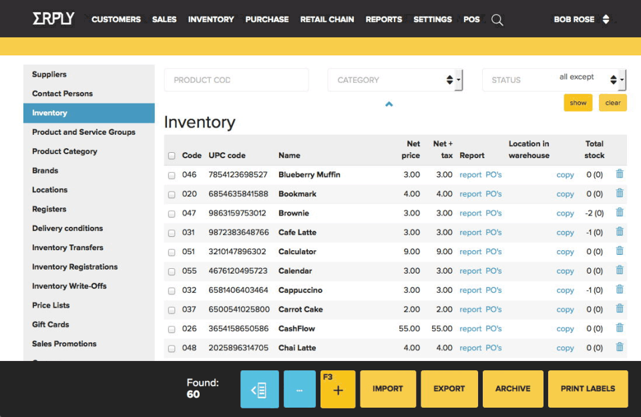This screenshot has height=417, width=641.
Task: Switch to the Reports menu
Action: click(x=383, y=19)
